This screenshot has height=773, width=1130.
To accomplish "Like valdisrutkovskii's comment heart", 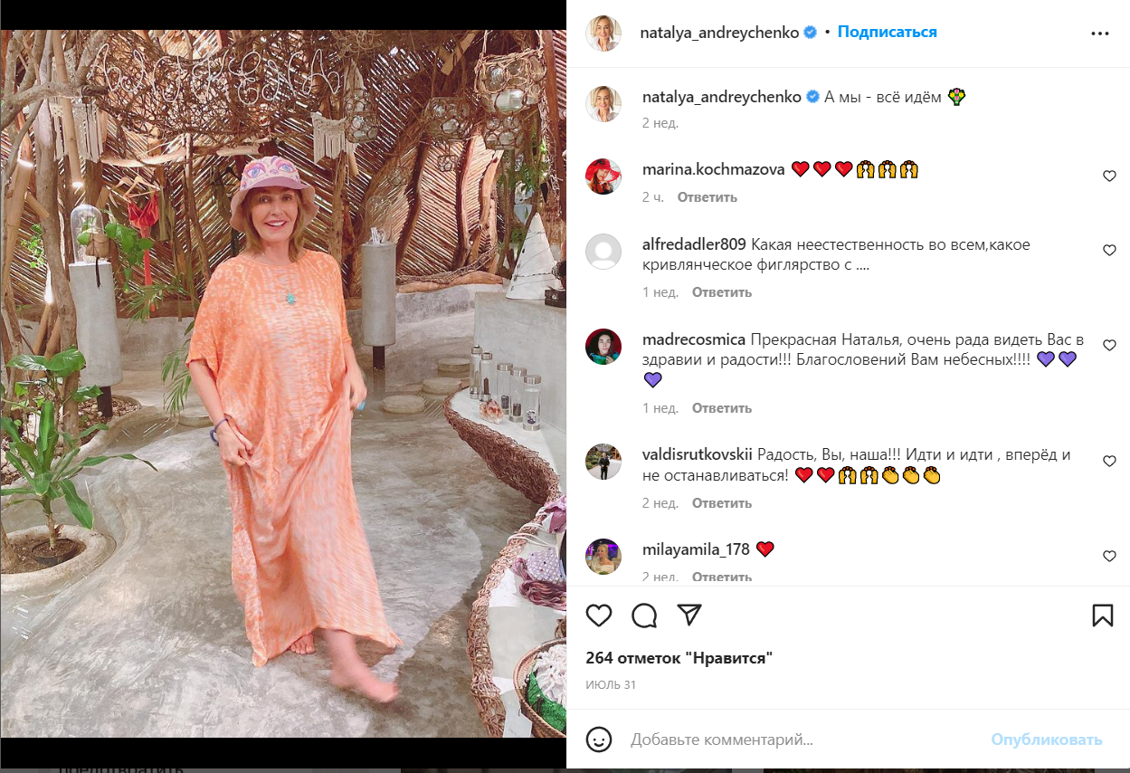I will 1109,462.
